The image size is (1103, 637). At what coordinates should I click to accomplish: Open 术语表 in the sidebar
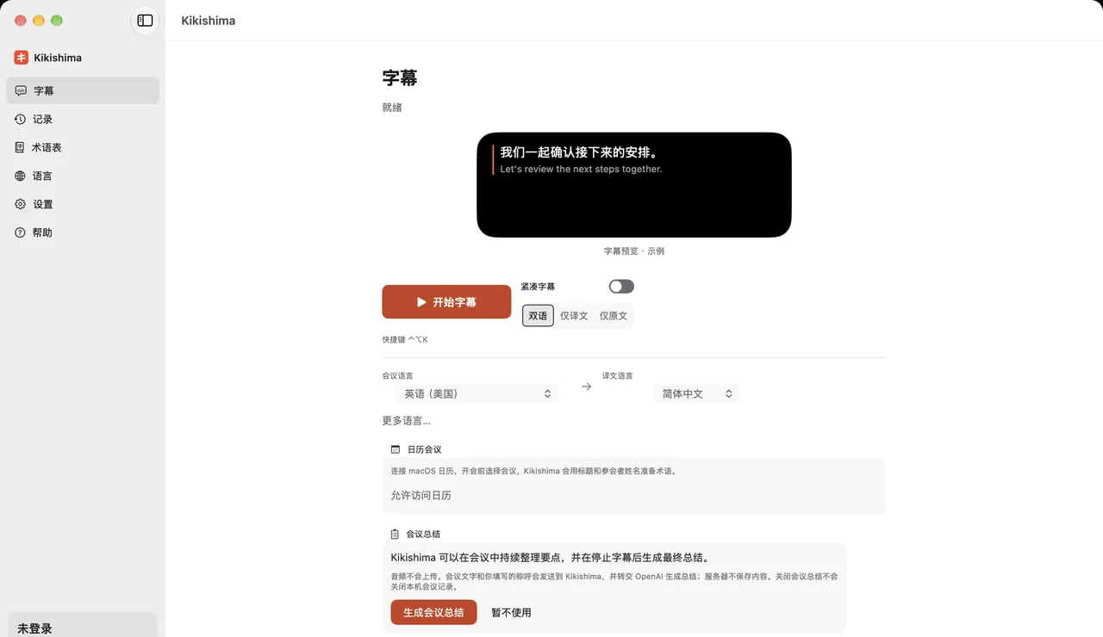point(83,147)
